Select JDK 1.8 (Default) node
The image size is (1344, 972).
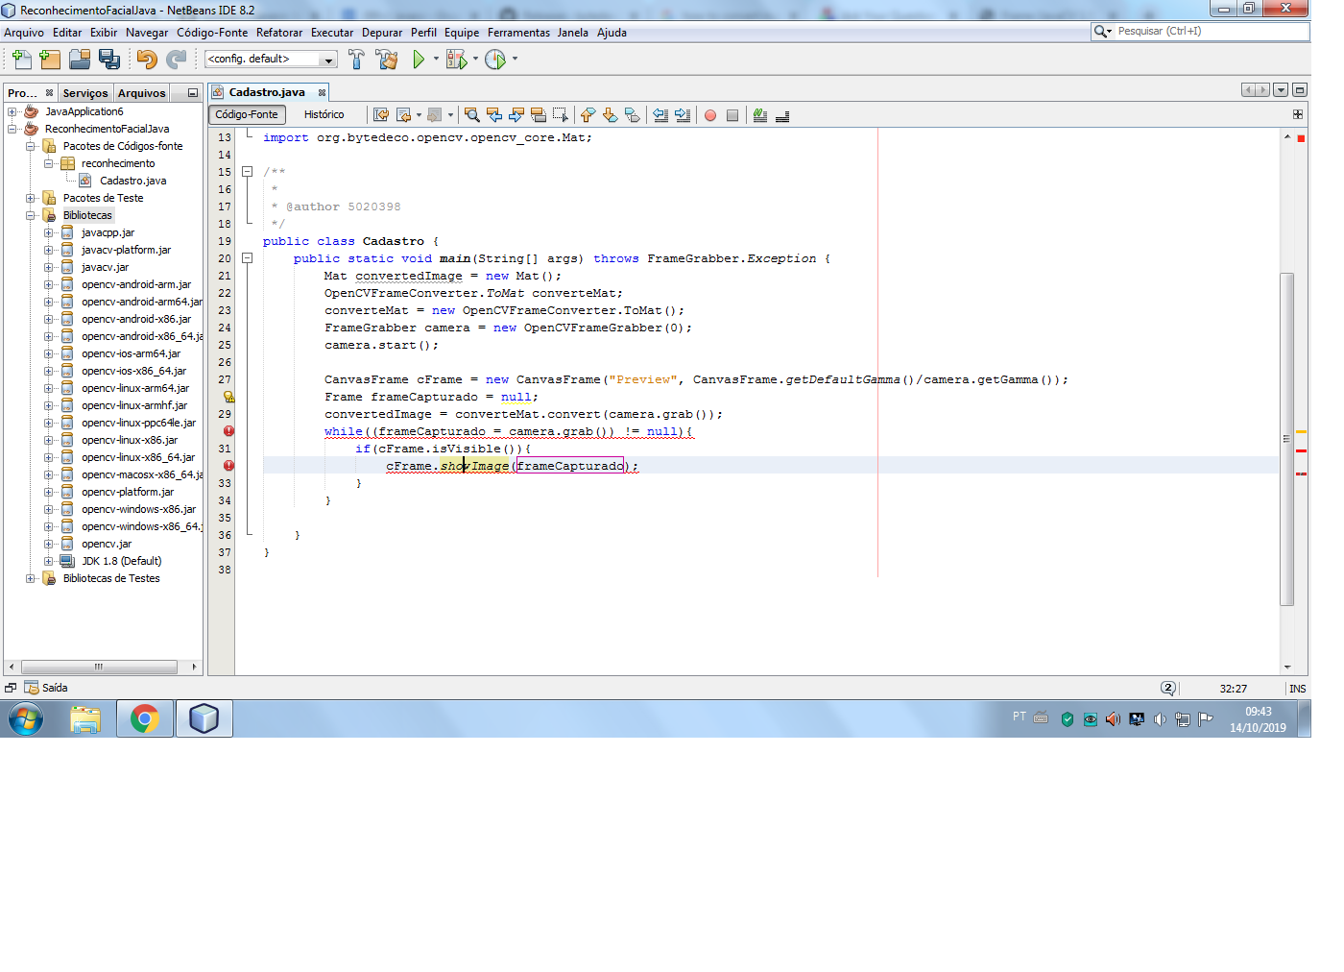(x=121, y=561)
